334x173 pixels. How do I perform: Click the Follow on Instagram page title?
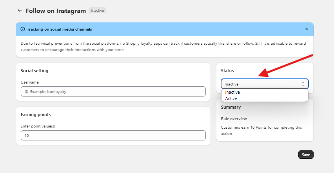[56, 11]
